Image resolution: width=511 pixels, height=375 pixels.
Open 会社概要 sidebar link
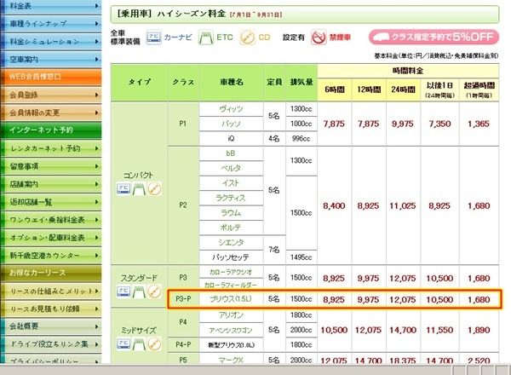[x=51, y=326]
